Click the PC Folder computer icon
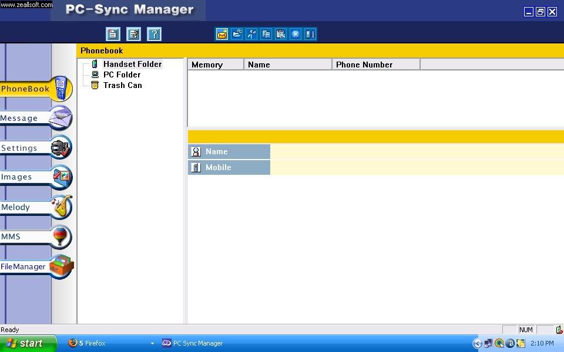Image resolution: width=564 pixels, height=352 pixels. pyautogui.click(x=95, y=75)
